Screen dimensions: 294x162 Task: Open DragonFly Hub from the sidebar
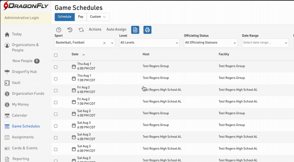pos(24,72)
